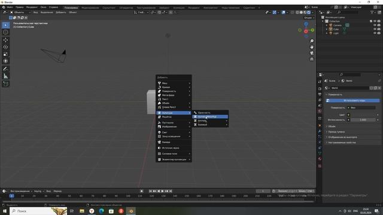Viewport: 383px width, 215px height.
Task: Hide the Collection in viewport
Action: pos(375,21)
